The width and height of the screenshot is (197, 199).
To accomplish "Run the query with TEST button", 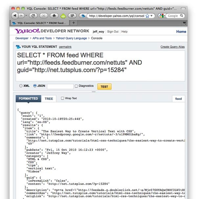I will pos(104,87).
